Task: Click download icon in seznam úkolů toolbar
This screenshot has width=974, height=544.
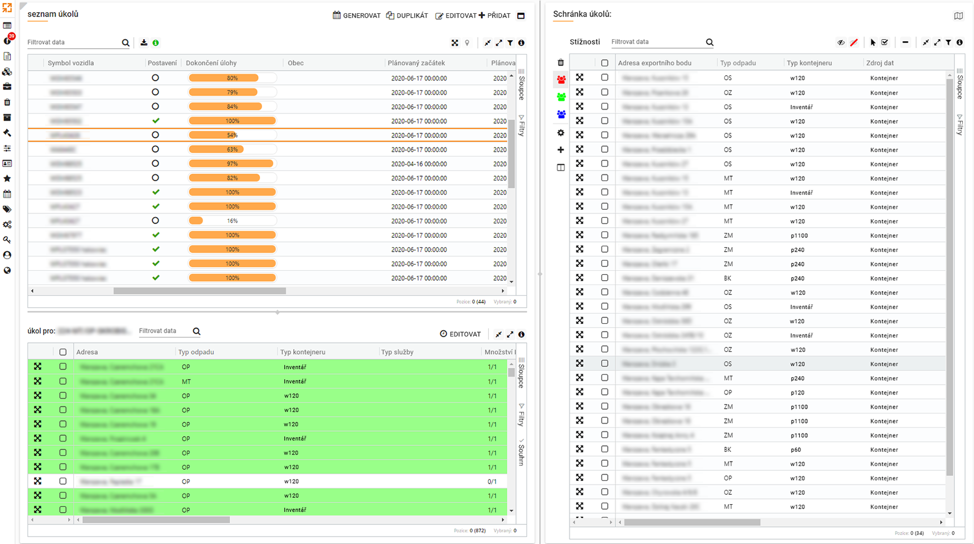Action: tap(144, 43)
